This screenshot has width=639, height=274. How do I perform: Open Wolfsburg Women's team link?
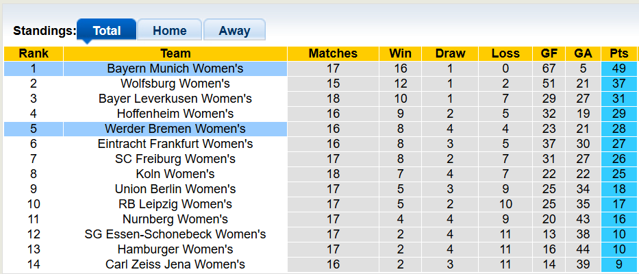click(175, 84)
